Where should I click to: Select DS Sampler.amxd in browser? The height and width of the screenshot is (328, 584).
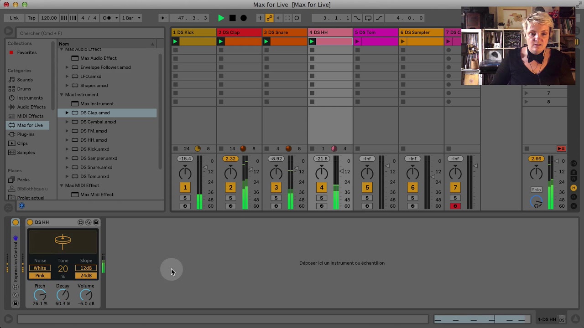tap(99, 158)
